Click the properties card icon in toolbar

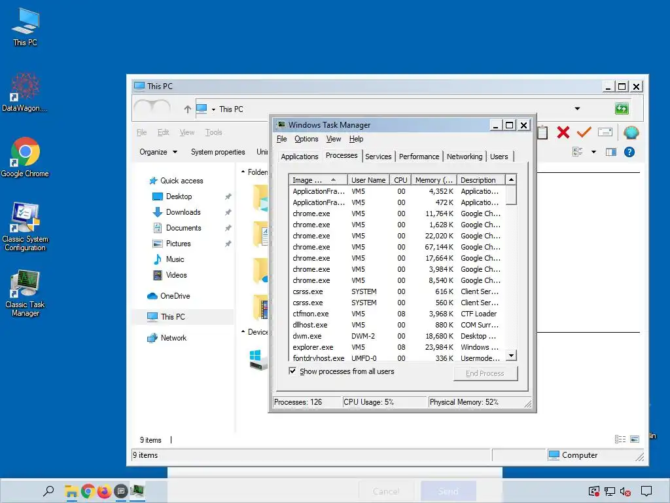pos(605,132)
